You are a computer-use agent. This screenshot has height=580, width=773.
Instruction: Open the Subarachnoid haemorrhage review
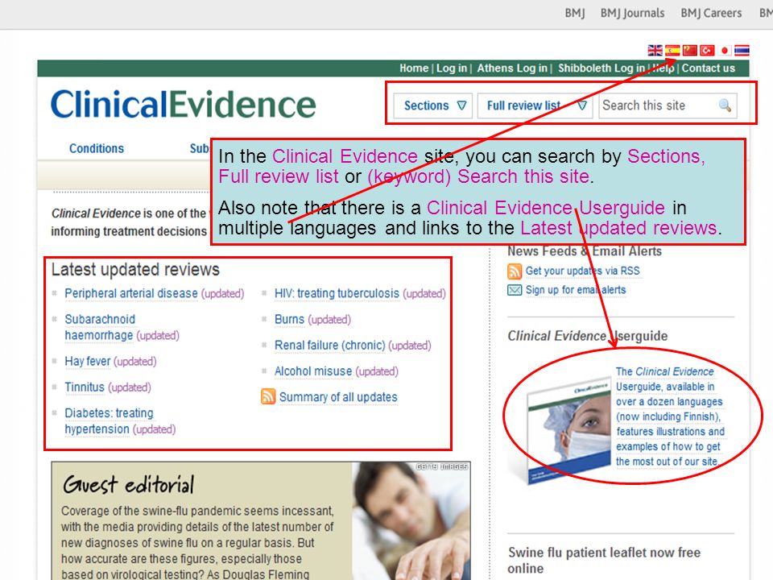(100, 327)
